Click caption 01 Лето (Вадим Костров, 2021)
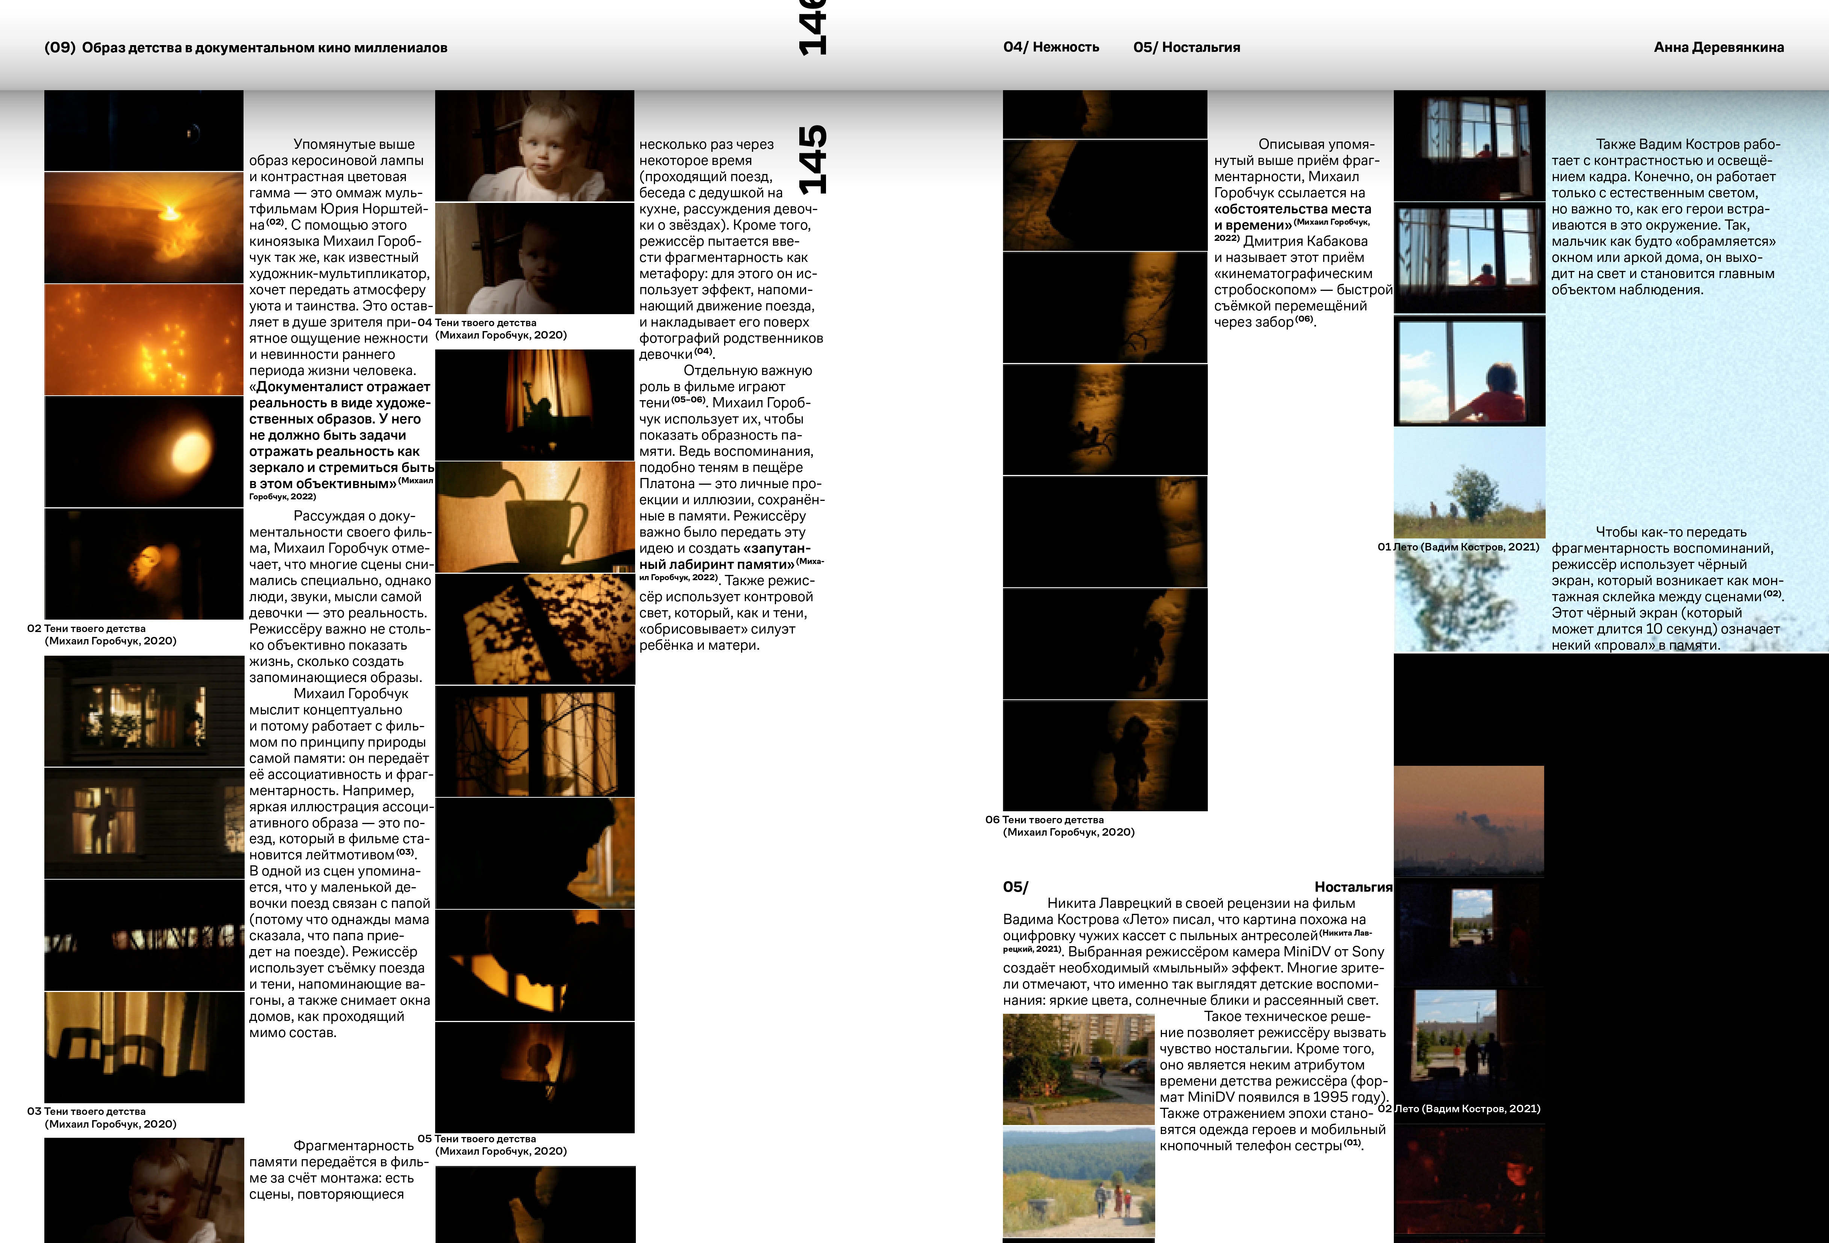 click(x=1458, y=547)
